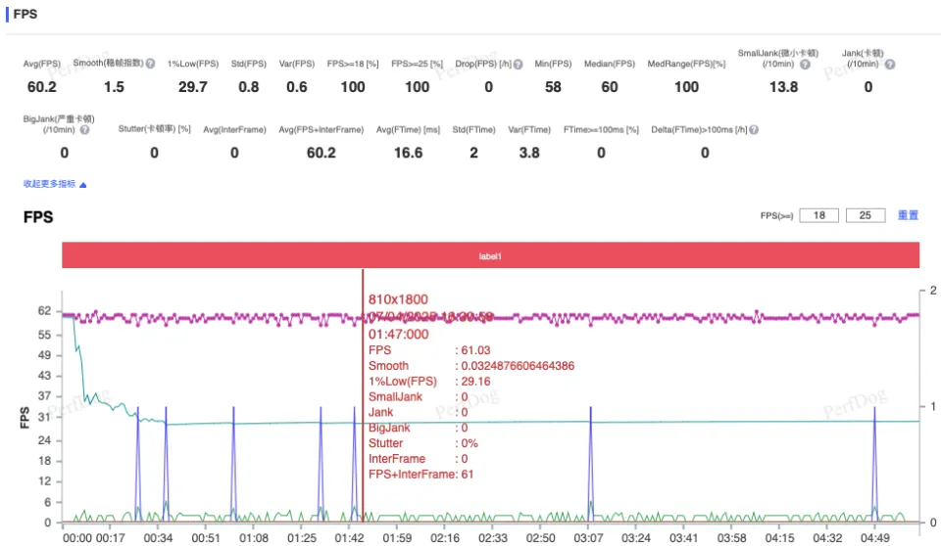
Task: Click the blue spike near 03:07
Action: click(x=590, y=460)
